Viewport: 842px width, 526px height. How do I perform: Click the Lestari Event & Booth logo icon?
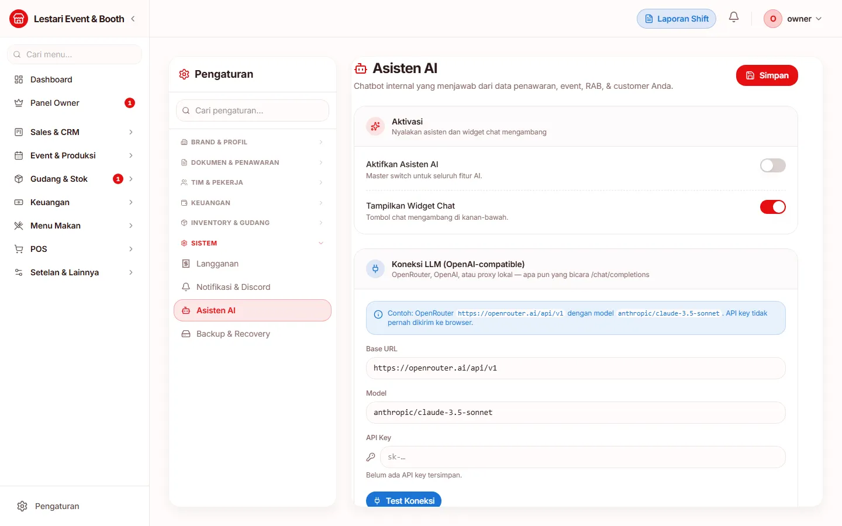[19, 19]
